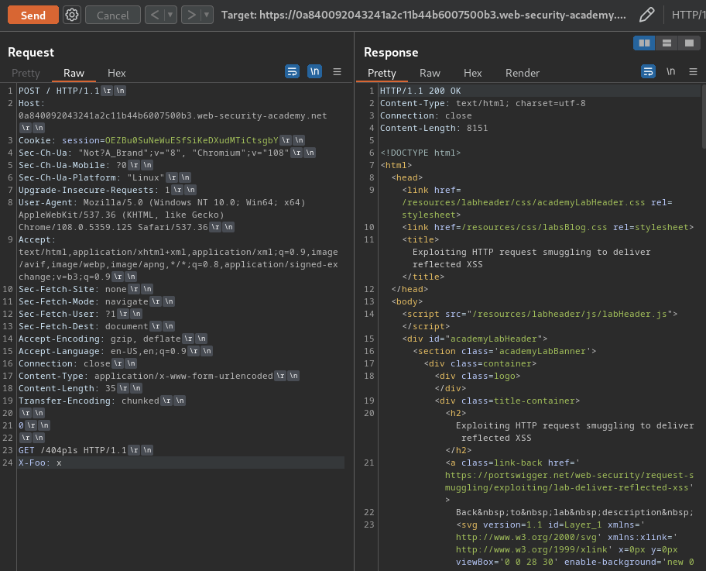This screenshot has height=571, width=706.
Task: Switch Request view to Pretty tab
Action: pyautogui.click(x=26, y=73)
